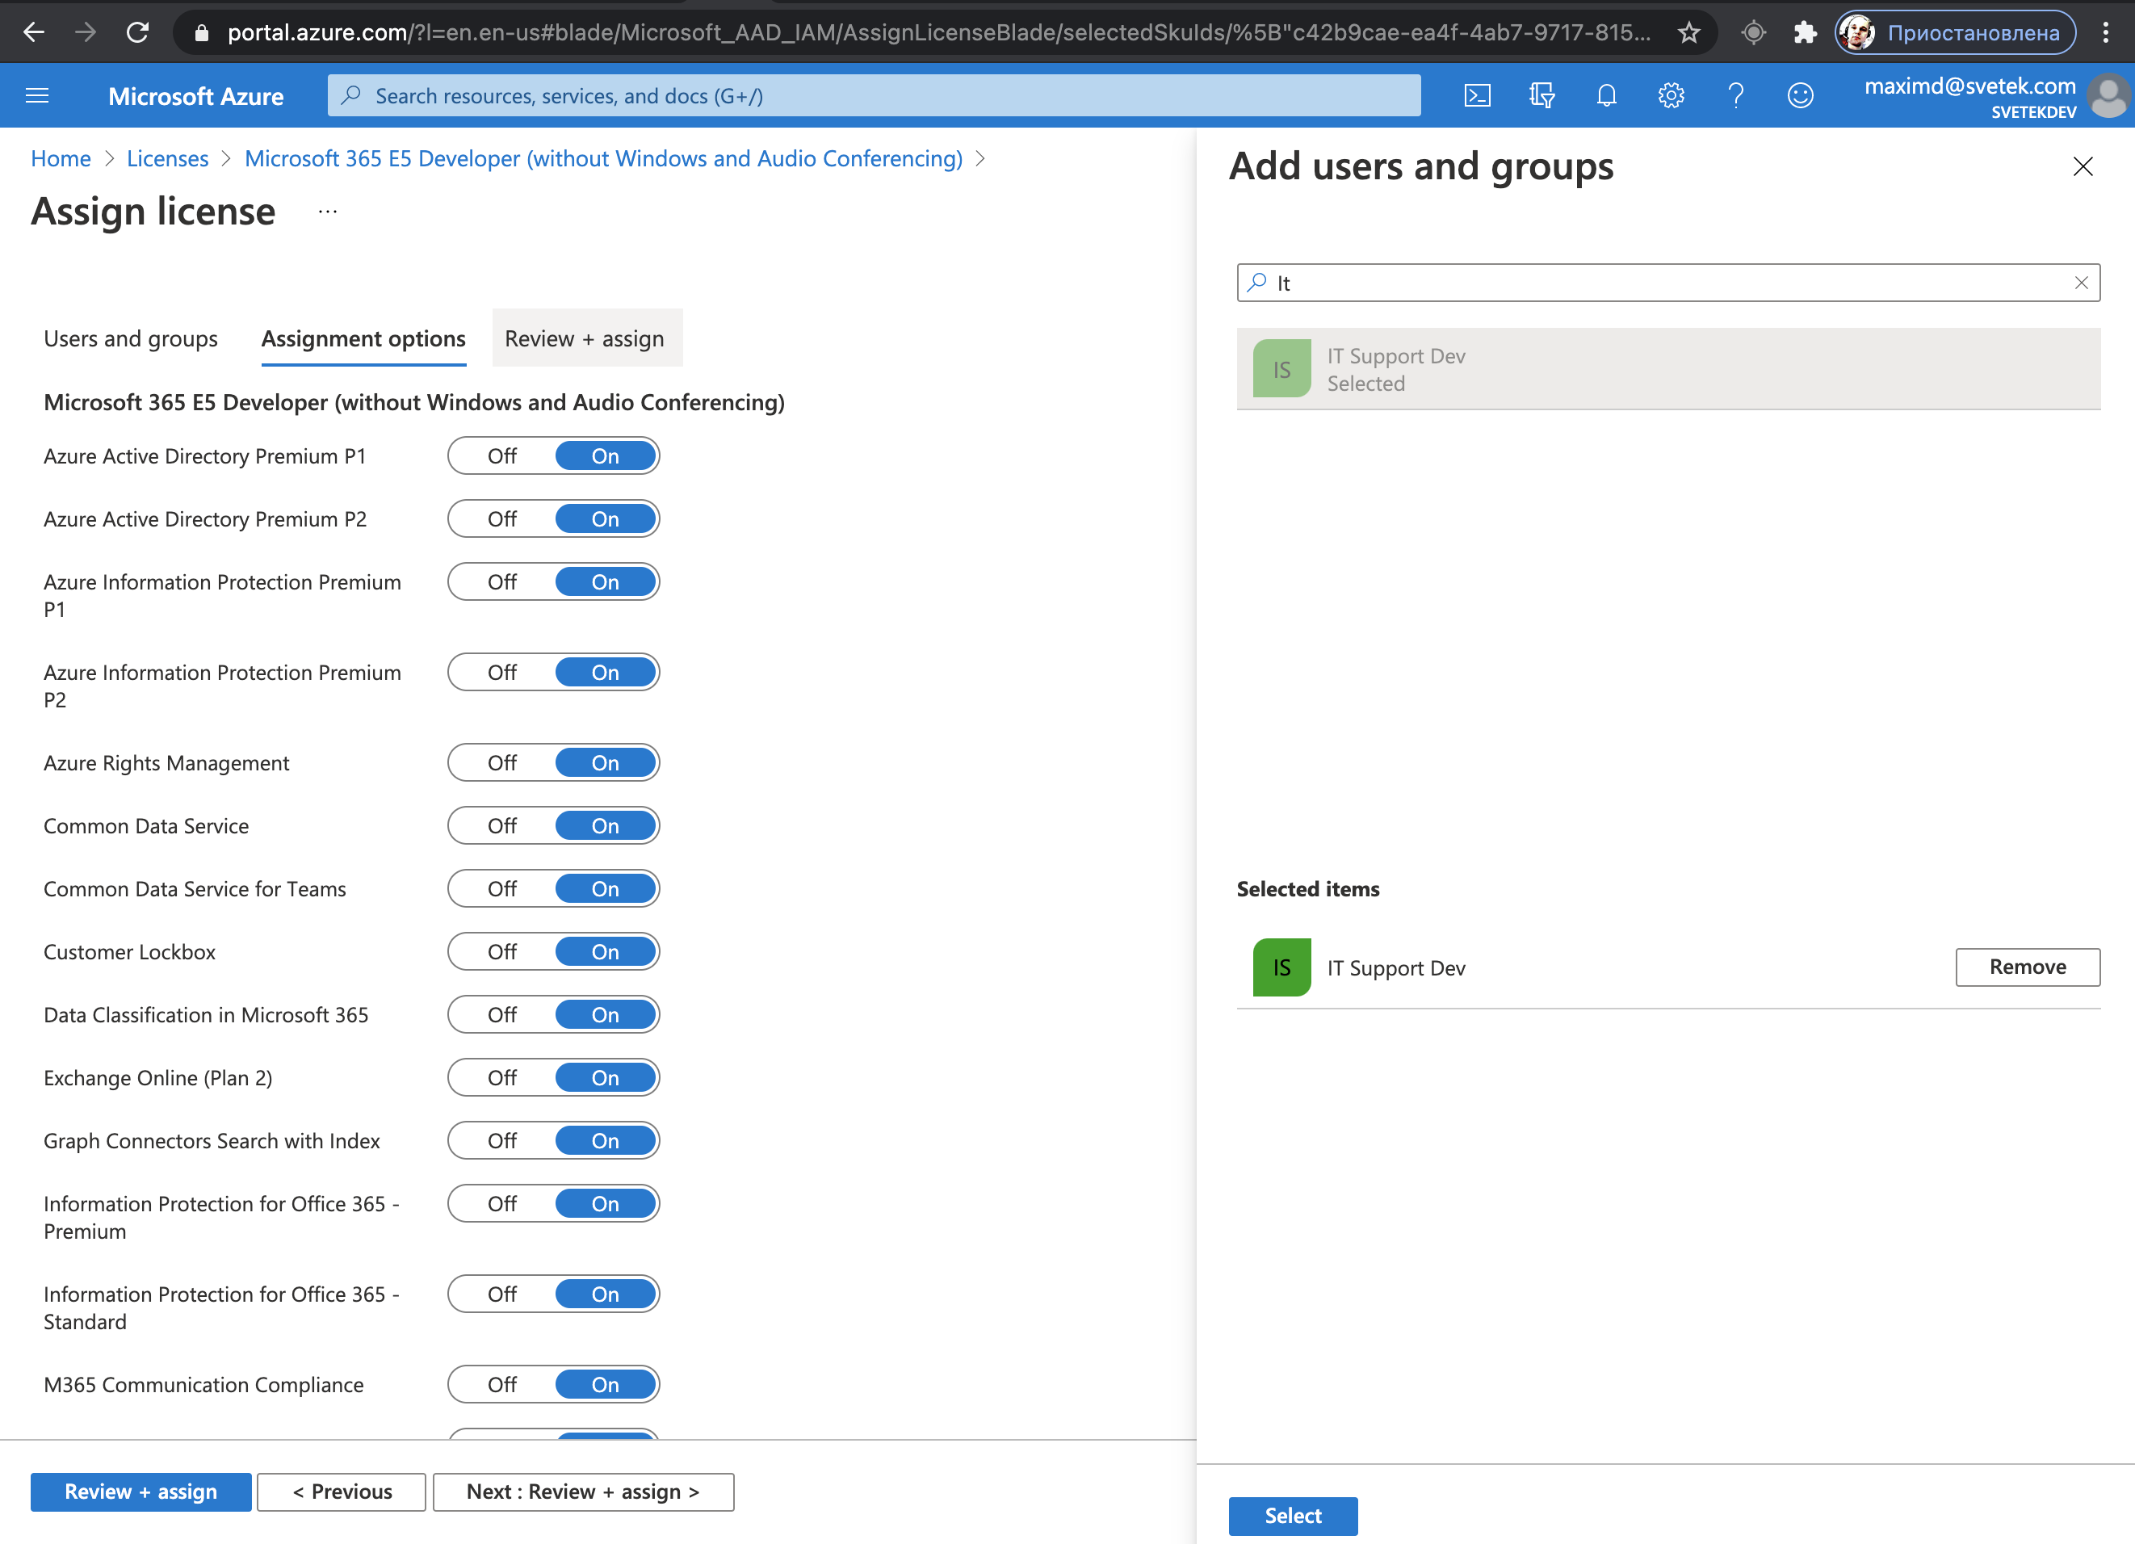Switch to the Users and groups tab
The image size is (2135, 1544).
131,338
